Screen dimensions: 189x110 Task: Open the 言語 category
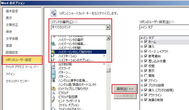coord(9,45)
